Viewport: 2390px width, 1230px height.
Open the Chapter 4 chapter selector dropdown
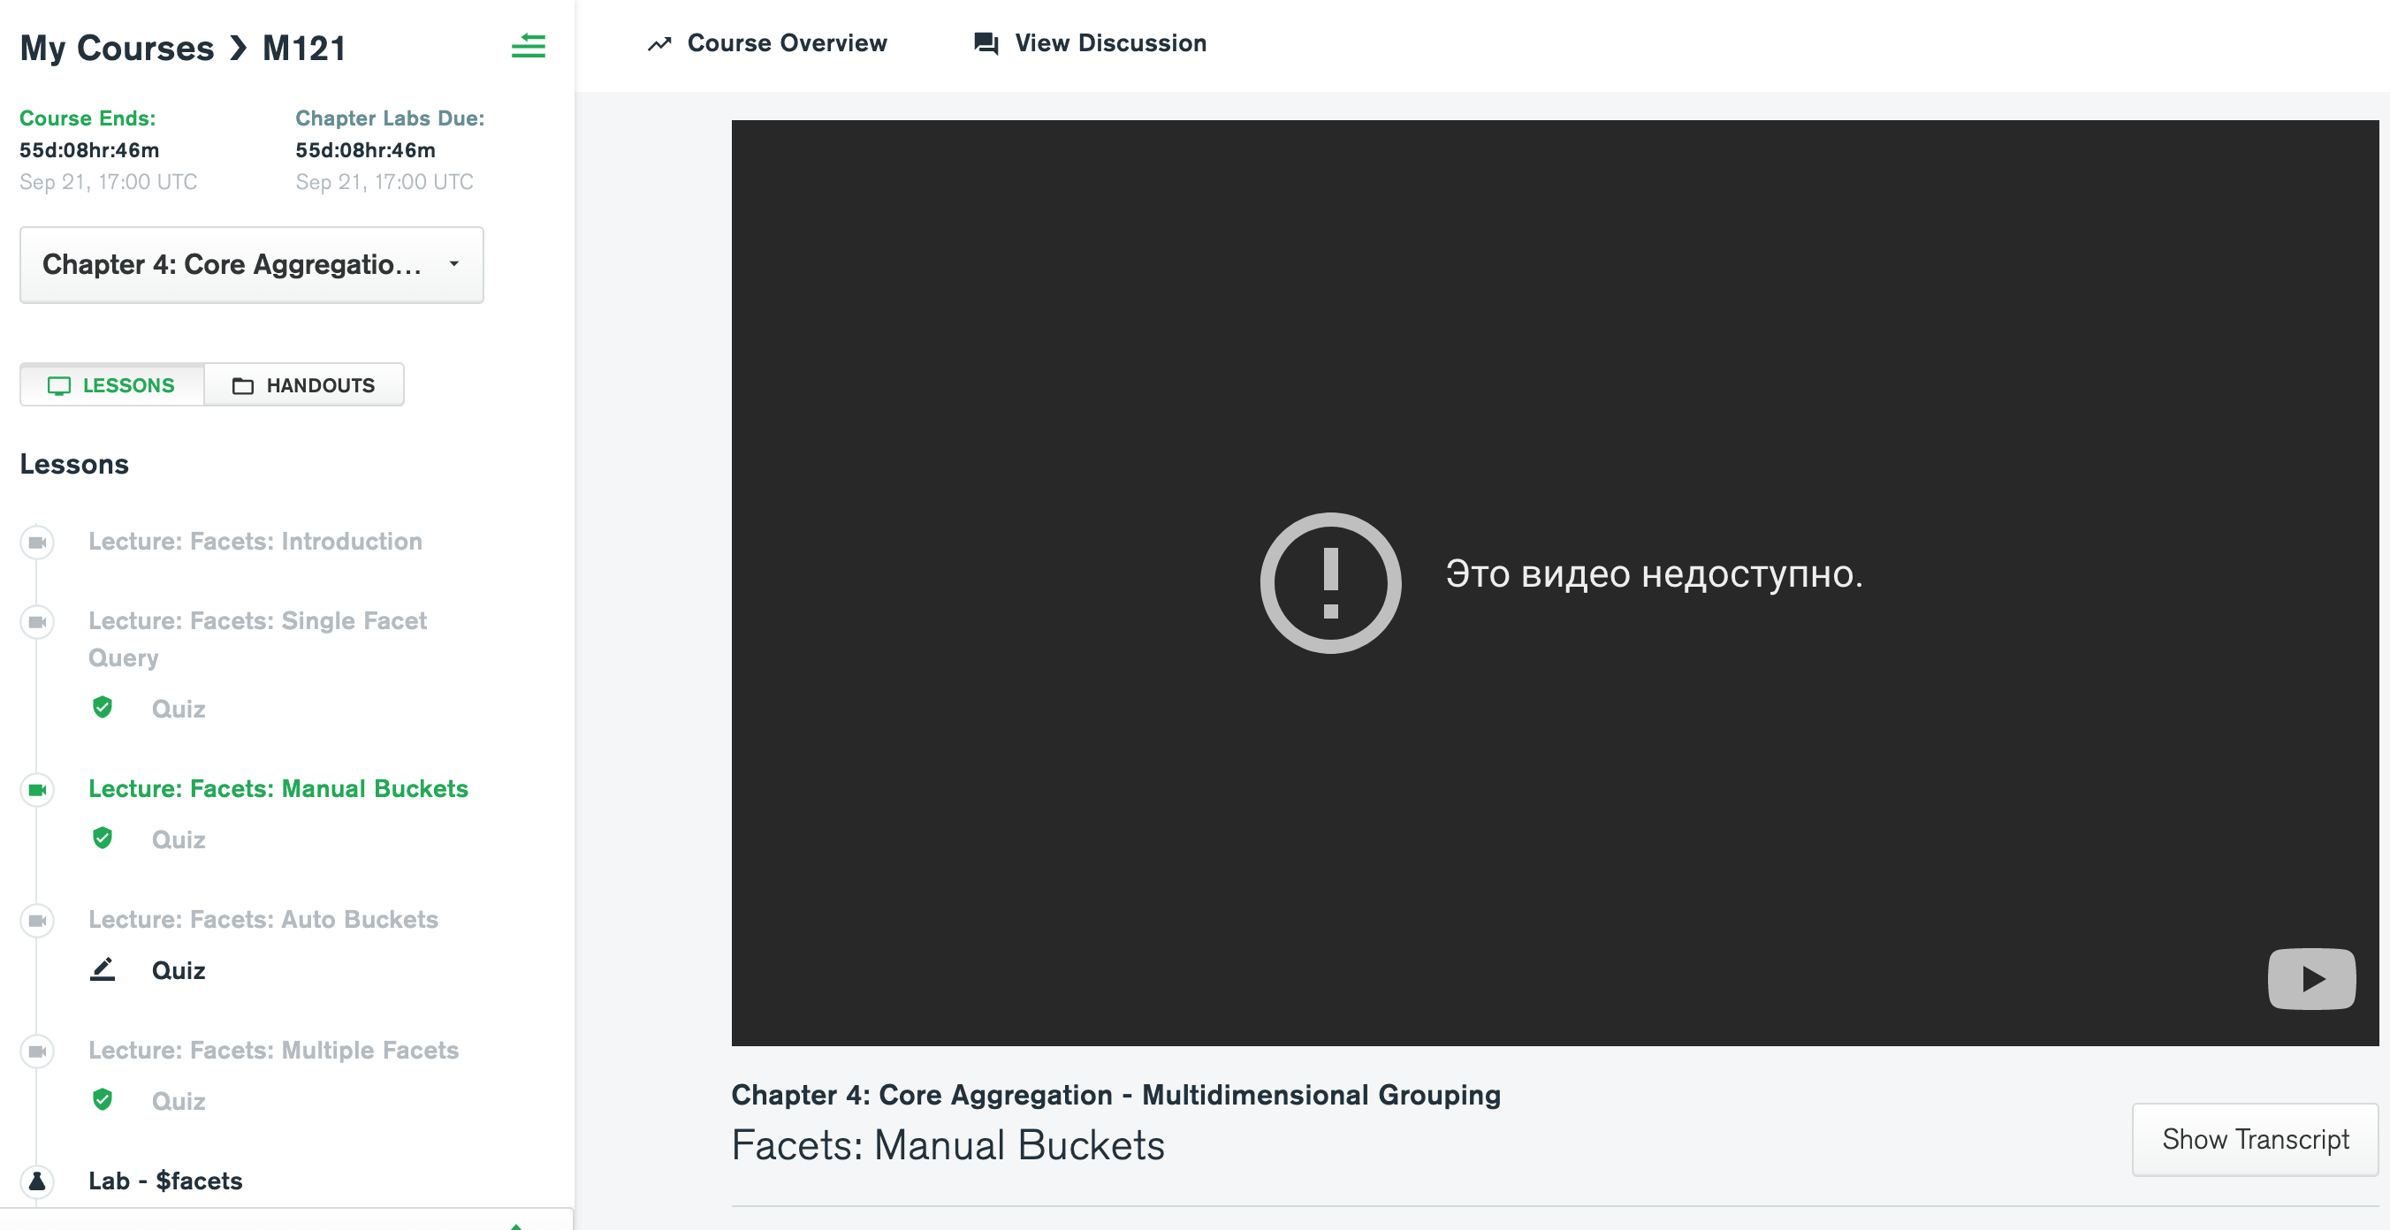251,264
